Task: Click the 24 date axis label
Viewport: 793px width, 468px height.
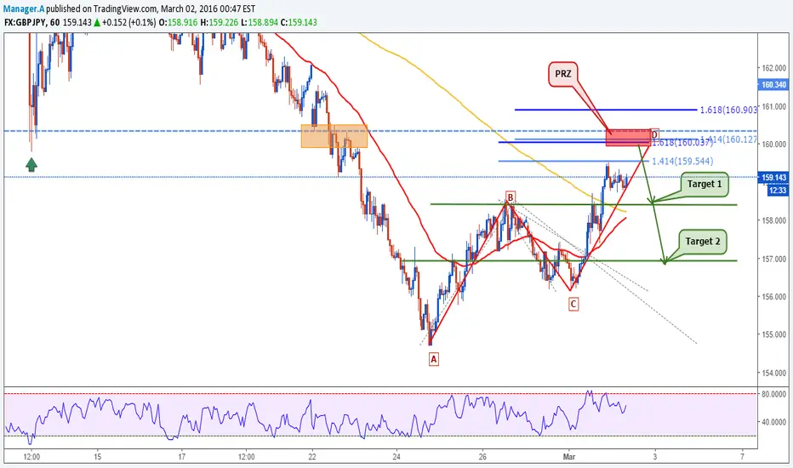Action: 397,456
